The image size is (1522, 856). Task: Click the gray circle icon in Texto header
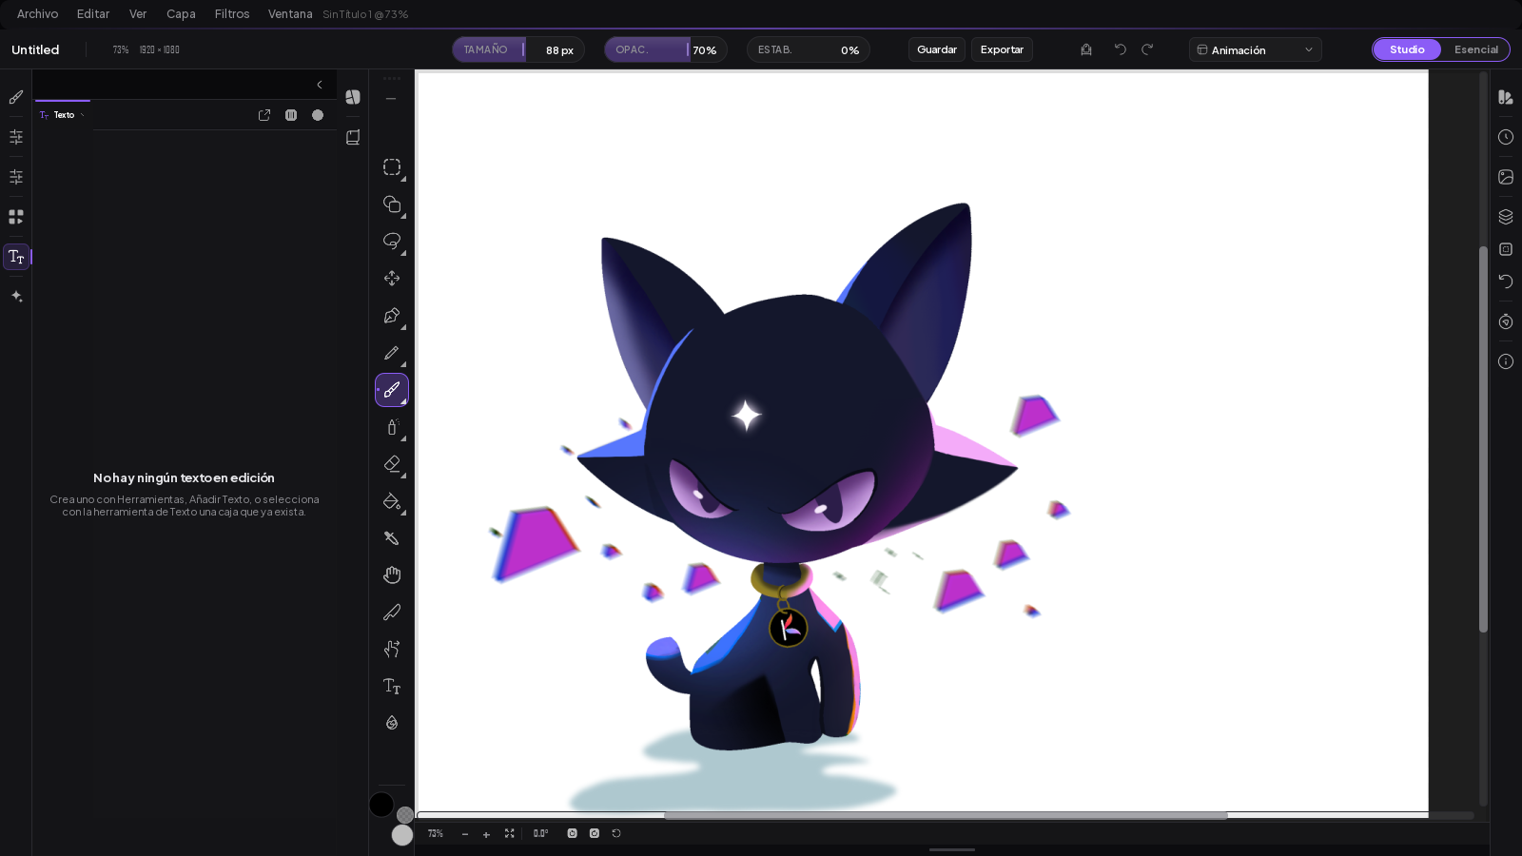pos(318,115)
